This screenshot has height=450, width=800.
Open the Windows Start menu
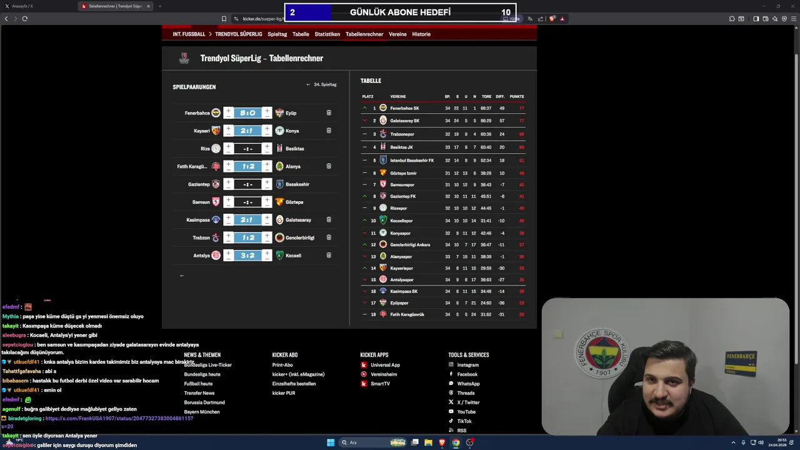click(331, 442)
